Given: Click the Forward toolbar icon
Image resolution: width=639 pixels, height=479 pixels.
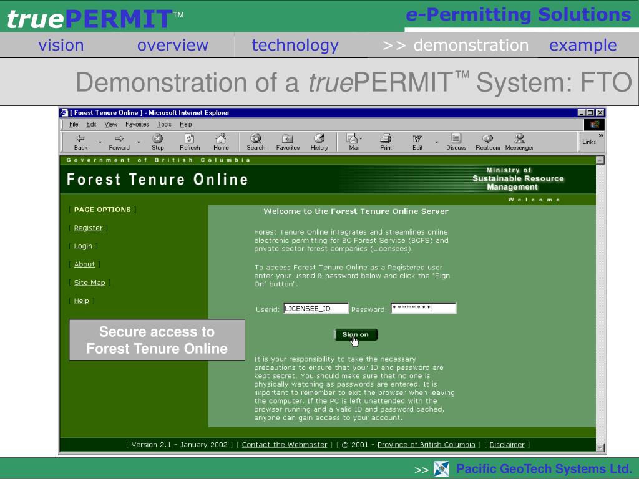Looking at the screenshot, I should point(119,139).
